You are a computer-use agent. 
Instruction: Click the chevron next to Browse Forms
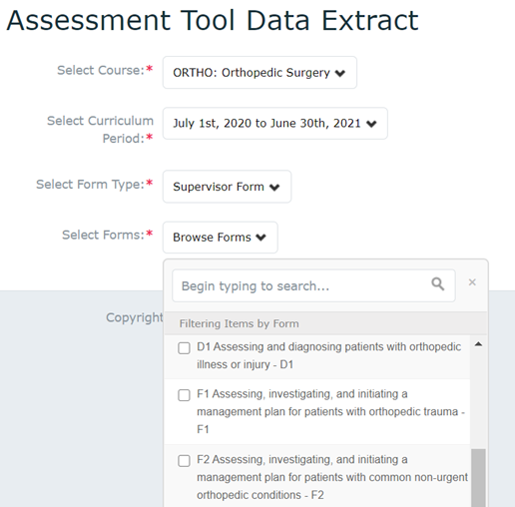[x=260, y=238]
